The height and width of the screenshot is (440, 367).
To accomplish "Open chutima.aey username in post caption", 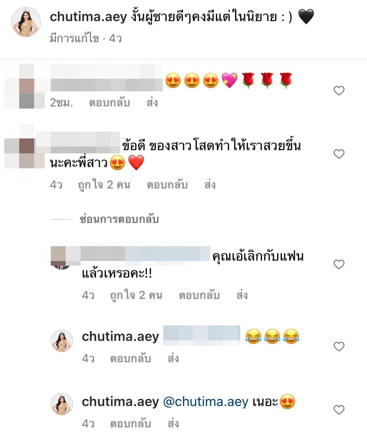I will point(88,17).
